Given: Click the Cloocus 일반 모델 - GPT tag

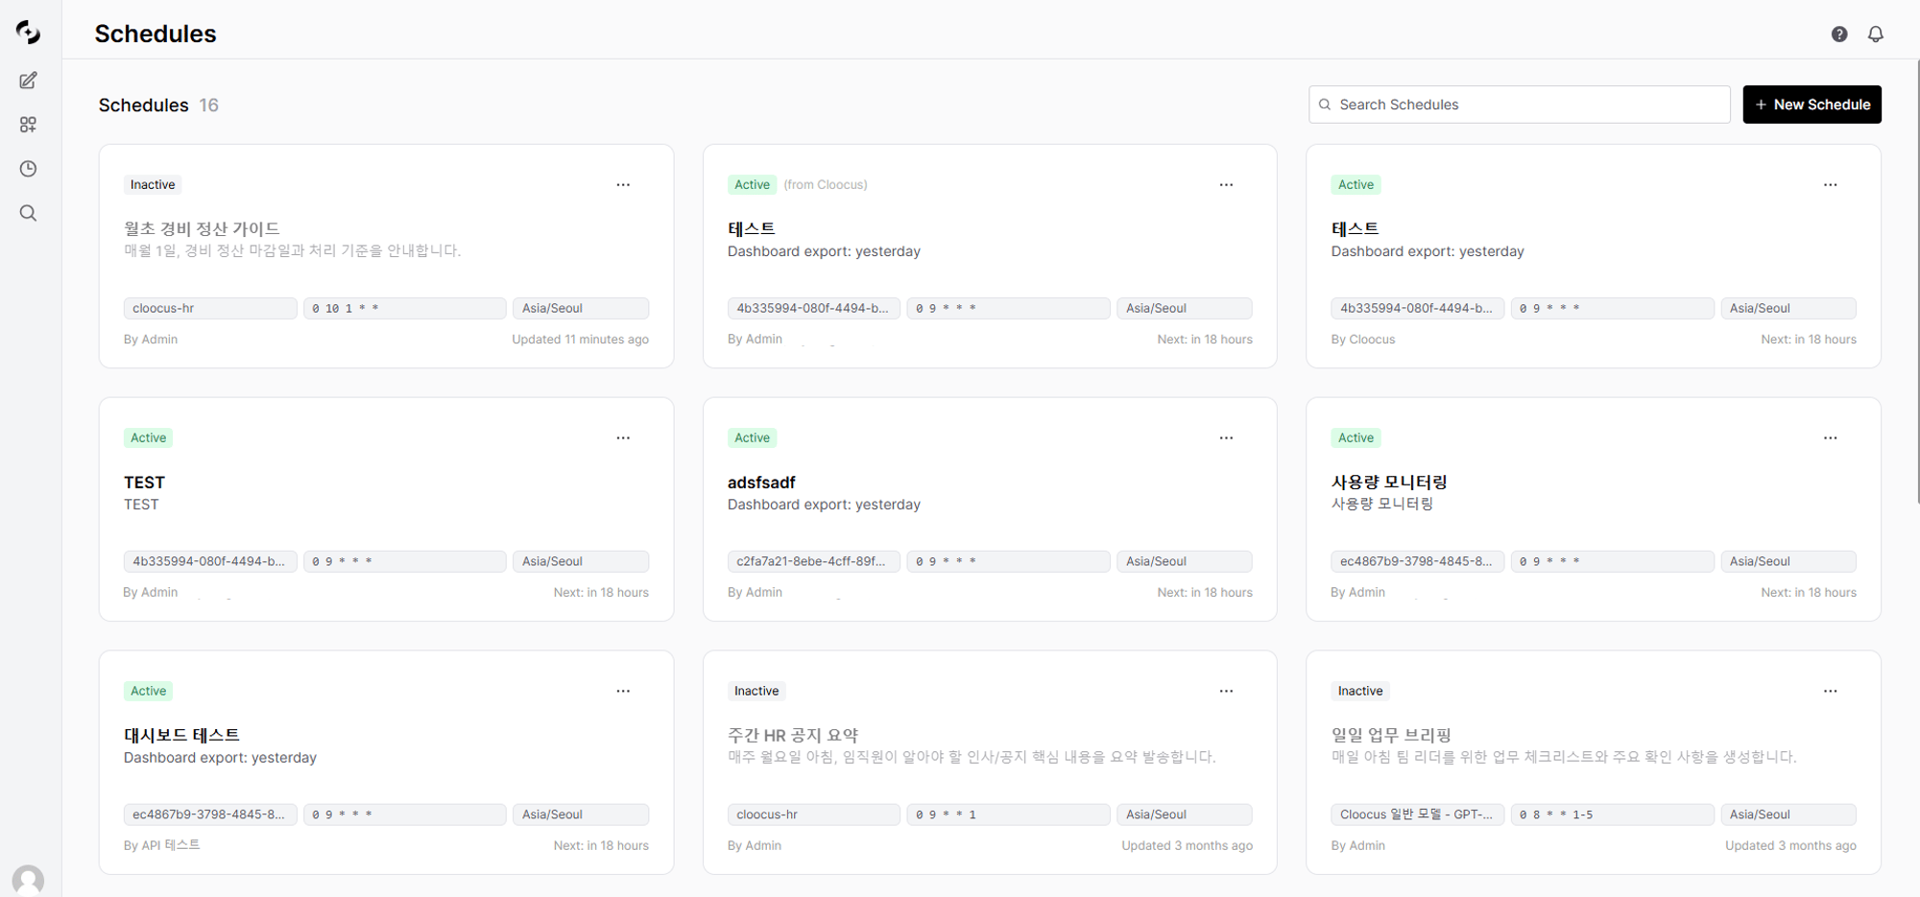Looking at the screenshot, I should [x=1417, y=814].
